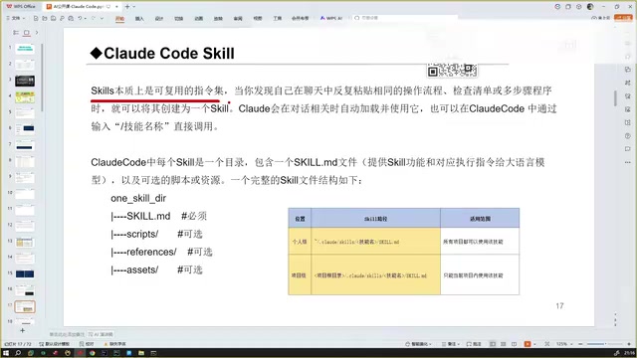Open the 审阅 (Review) ribbon tab
The height and width of the screenshot is (358, 637).
point(238,18)
